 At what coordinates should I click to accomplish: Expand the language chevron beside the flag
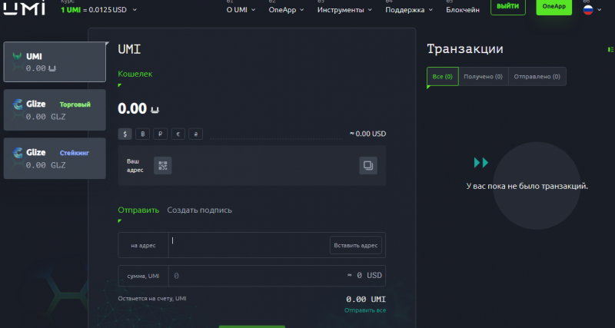(x=599, y=10)
